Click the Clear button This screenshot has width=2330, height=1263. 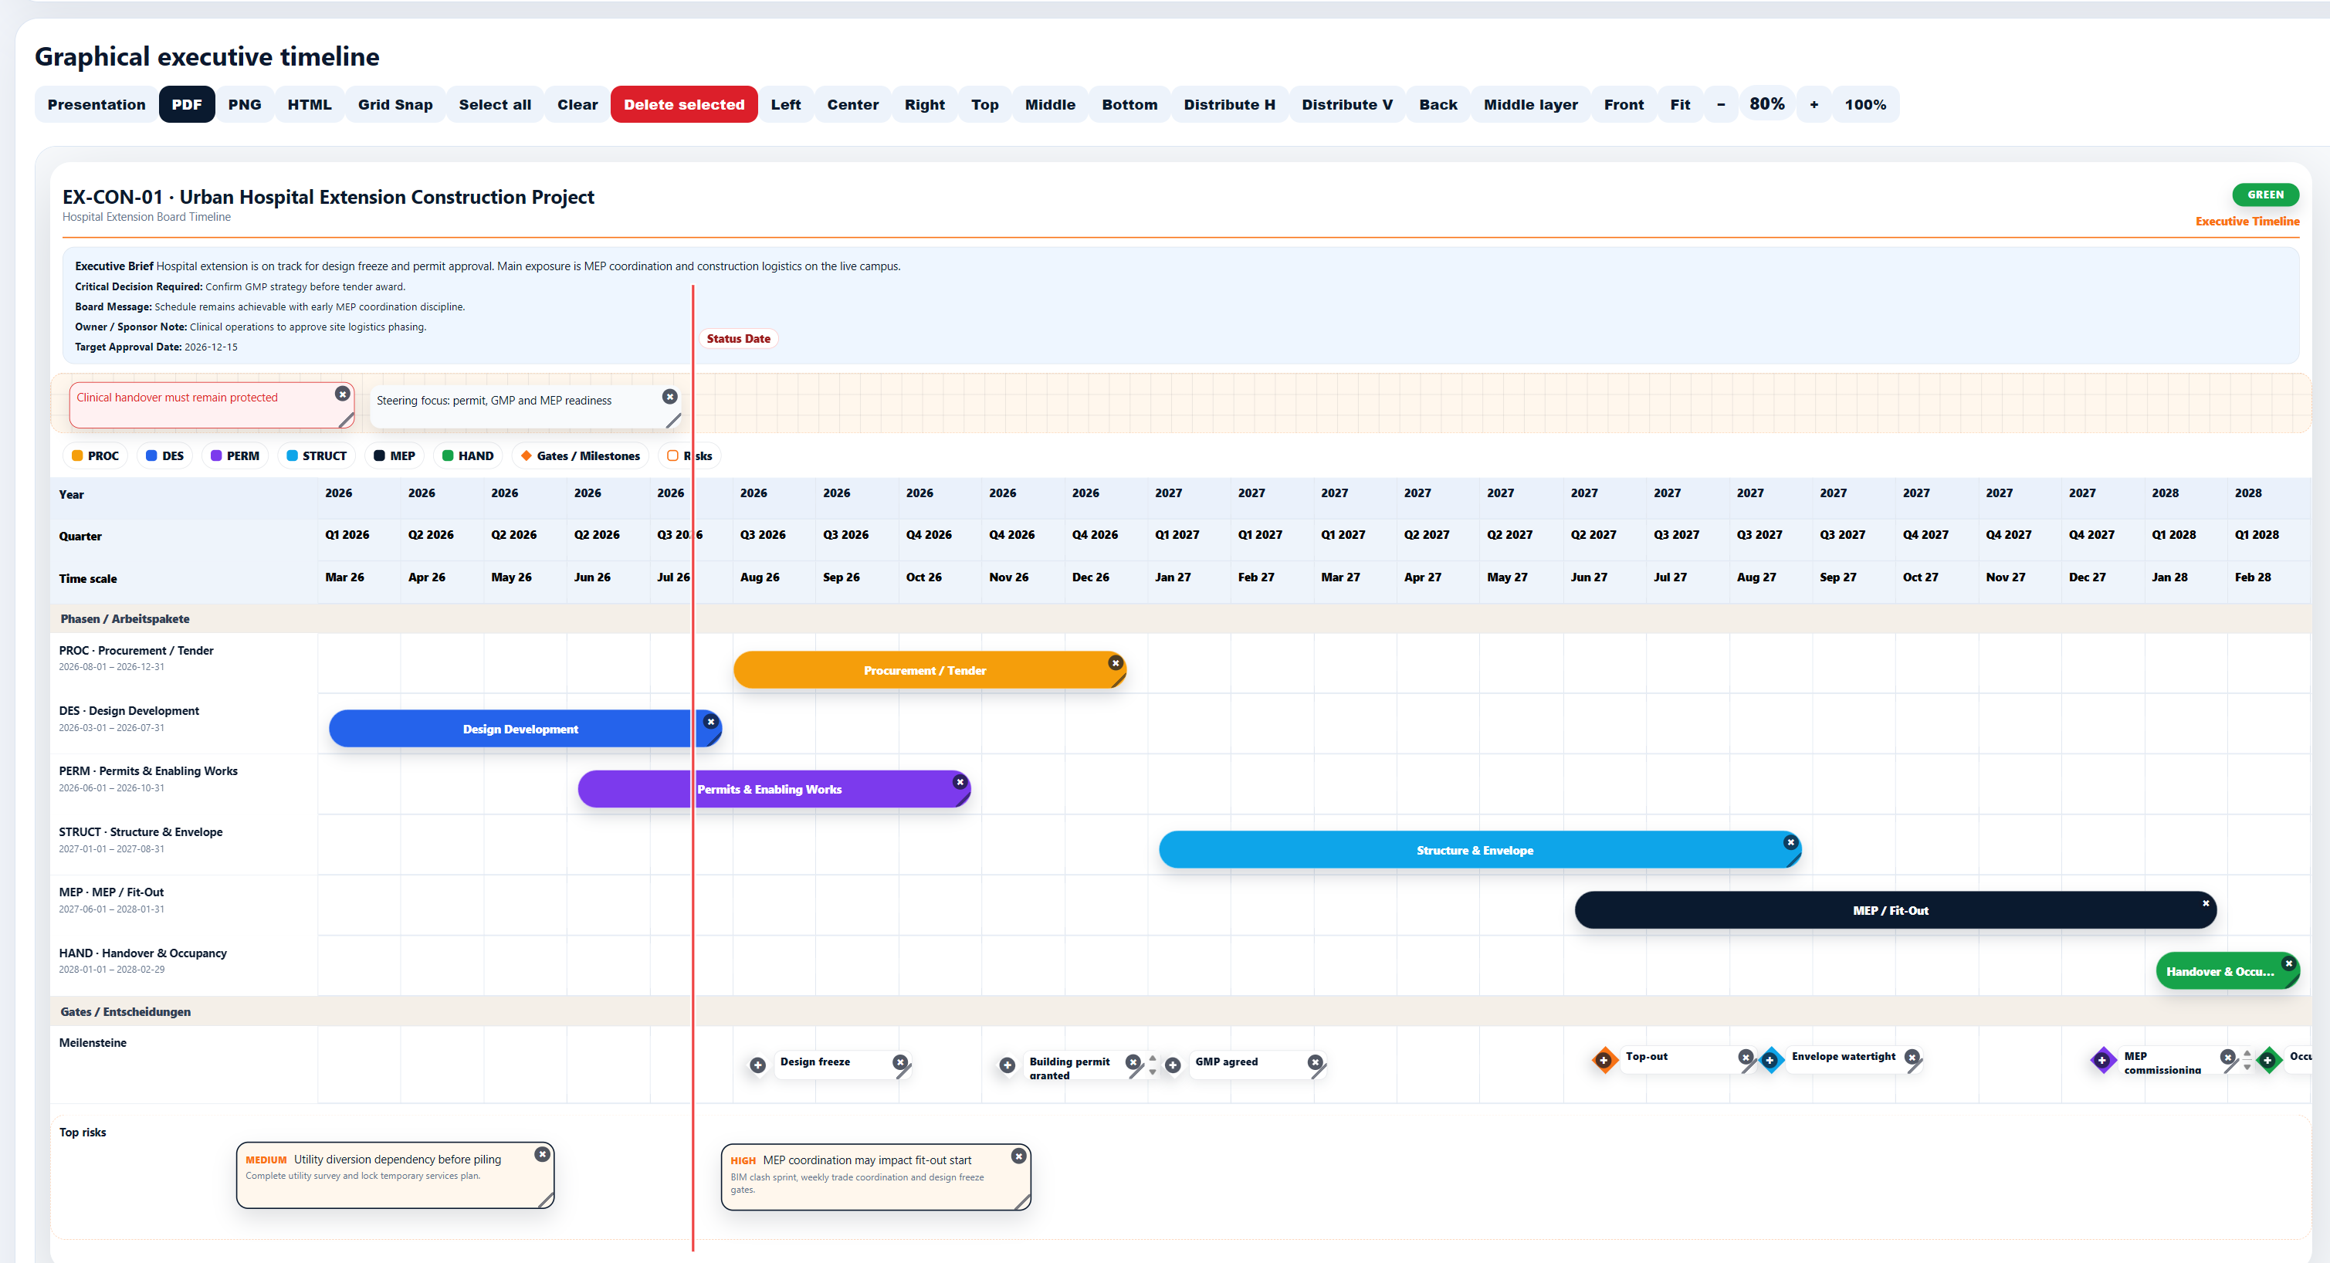point(577,105)
